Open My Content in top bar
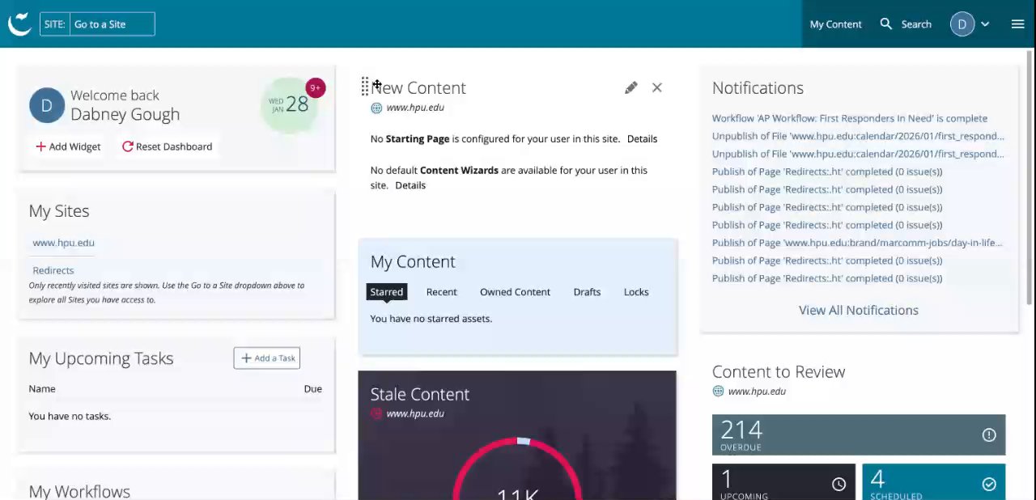Screen dimensions: 1036x500 835,24
